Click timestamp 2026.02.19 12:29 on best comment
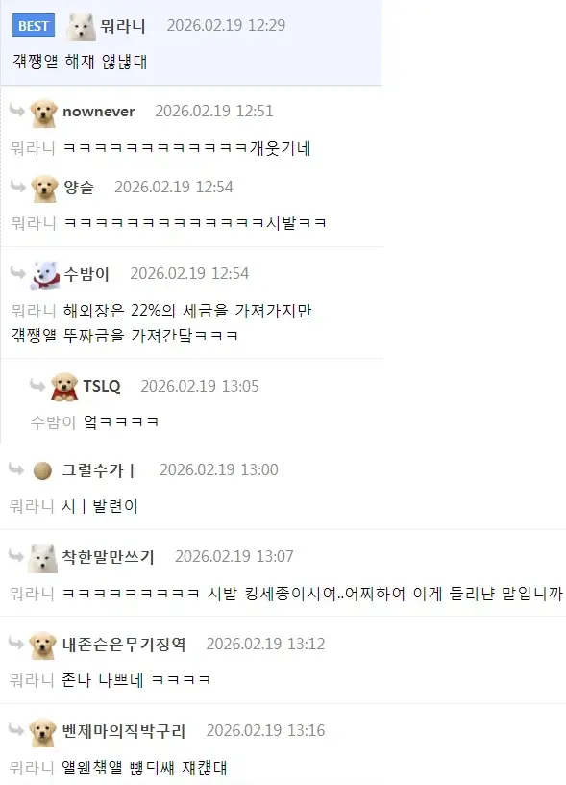Image resolution: width=566 pixels, height=785 pixels. 226,26
